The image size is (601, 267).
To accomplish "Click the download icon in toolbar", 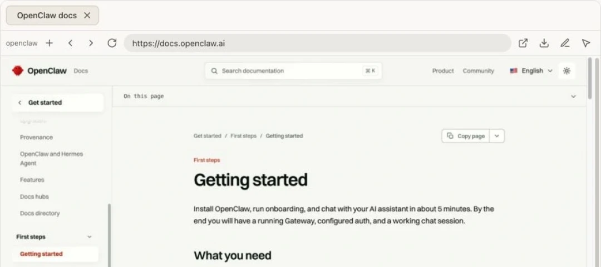I will (544, 43).
